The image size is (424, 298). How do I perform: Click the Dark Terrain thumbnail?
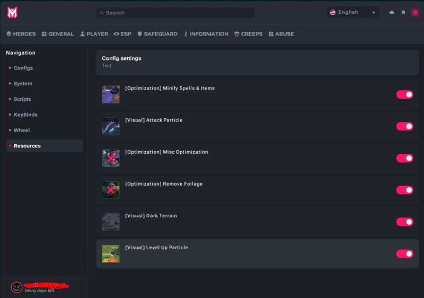111,222
